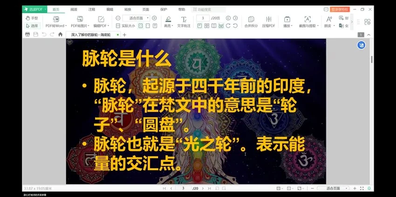Click 登录享特权 login button
This screenshot has width=396, height=197.
340,9
